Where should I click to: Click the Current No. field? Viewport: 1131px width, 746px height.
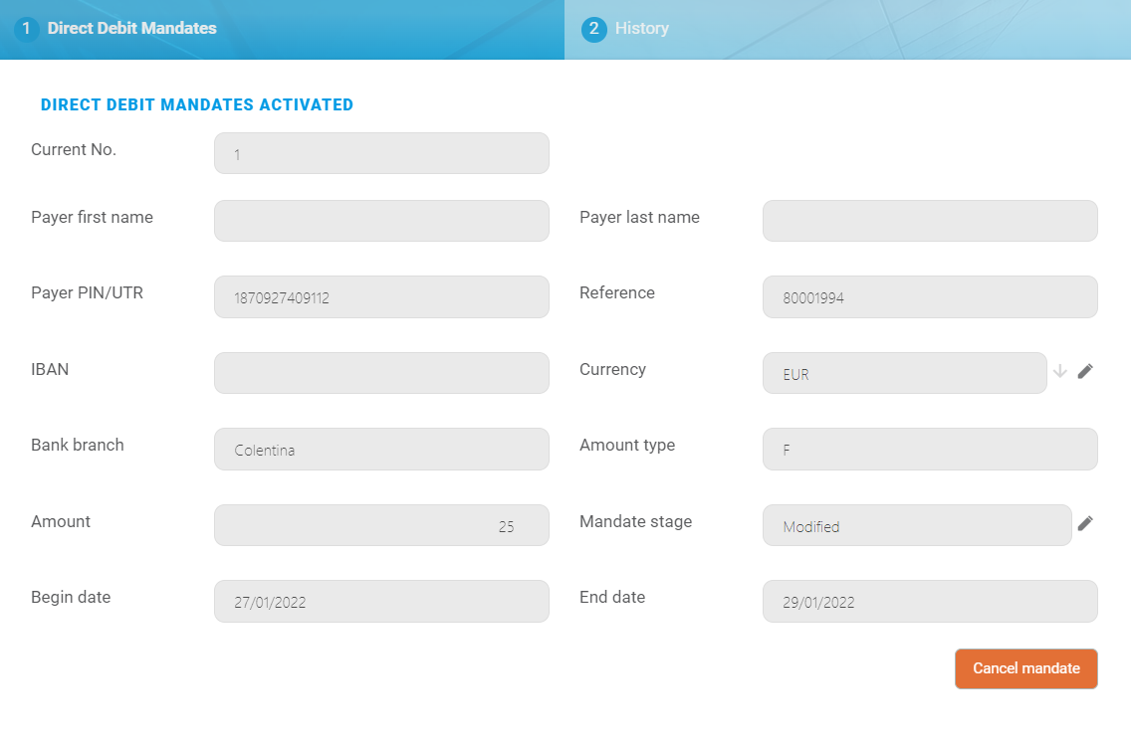pos(381,154)
